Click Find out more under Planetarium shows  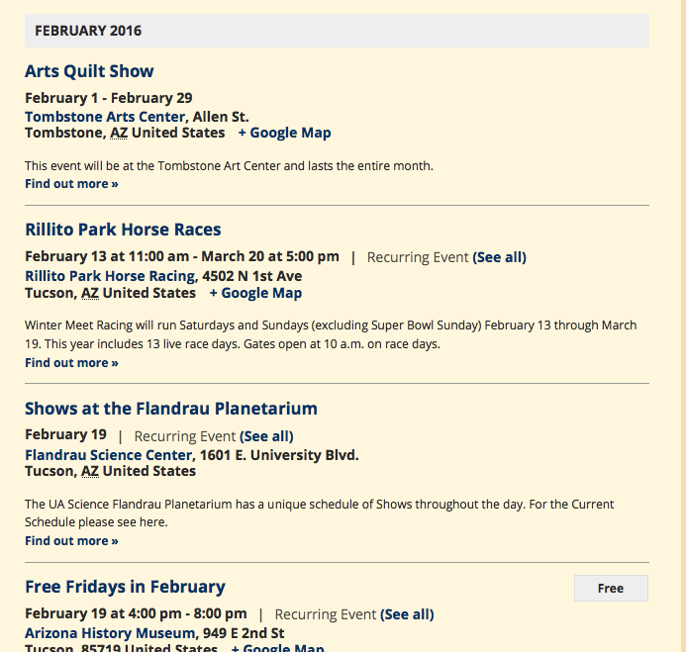coord(71,540)
